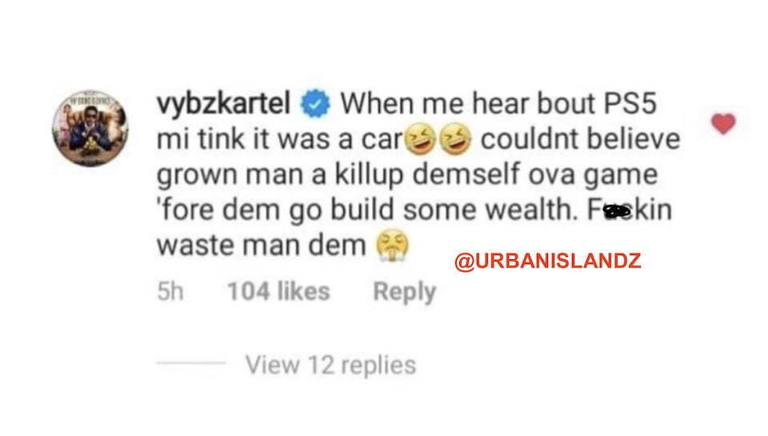Screen dimensions: 768x436
Task: Click the second laughing emoji before 'couldnt'
Action: [x=454, y=139]
